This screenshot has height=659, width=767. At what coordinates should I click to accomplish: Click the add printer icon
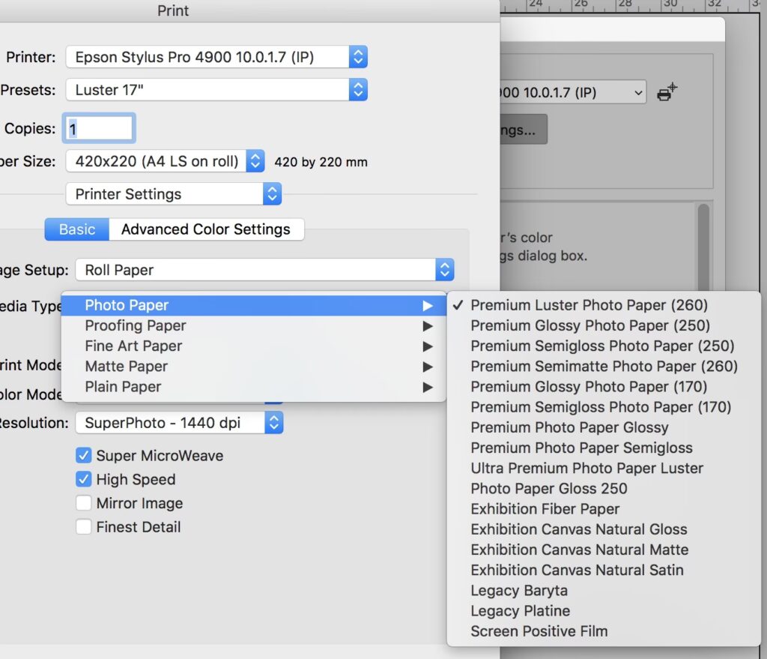[x=666, y=92]
